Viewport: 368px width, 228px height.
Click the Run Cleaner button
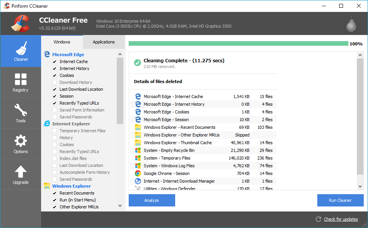tap(340, 200)
